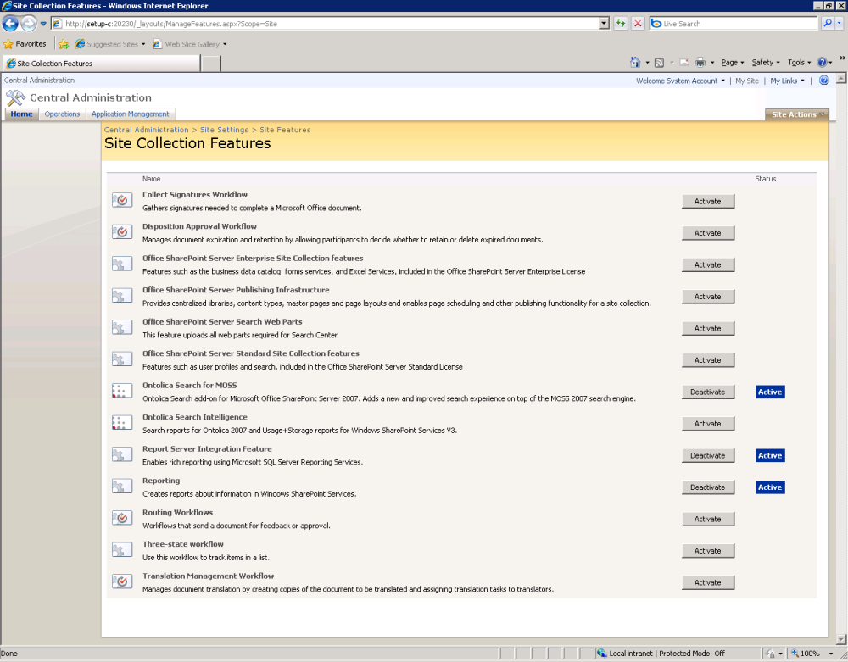Click the browser Home icon
848x662 pixels.
635,62
